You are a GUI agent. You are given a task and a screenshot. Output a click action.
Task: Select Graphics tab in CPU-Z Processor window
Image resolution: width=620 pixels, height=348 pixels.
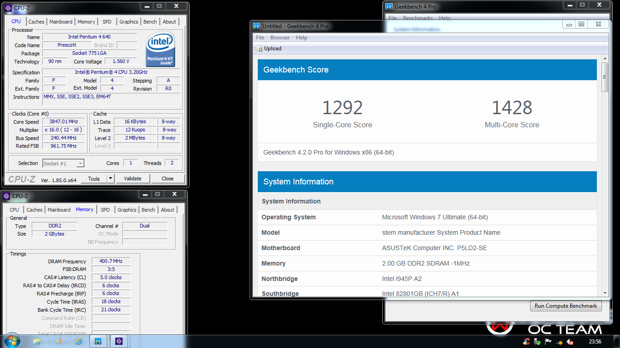129,22
